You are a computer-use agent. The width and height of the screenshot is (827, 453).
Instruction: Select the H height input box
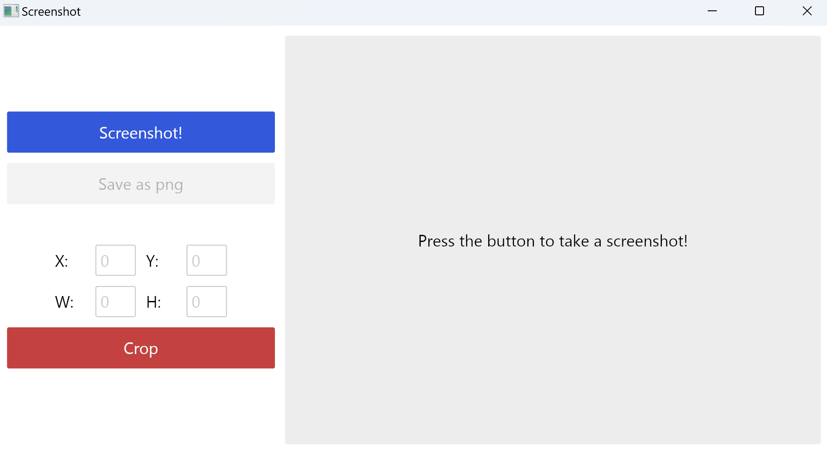click(207, 301)
